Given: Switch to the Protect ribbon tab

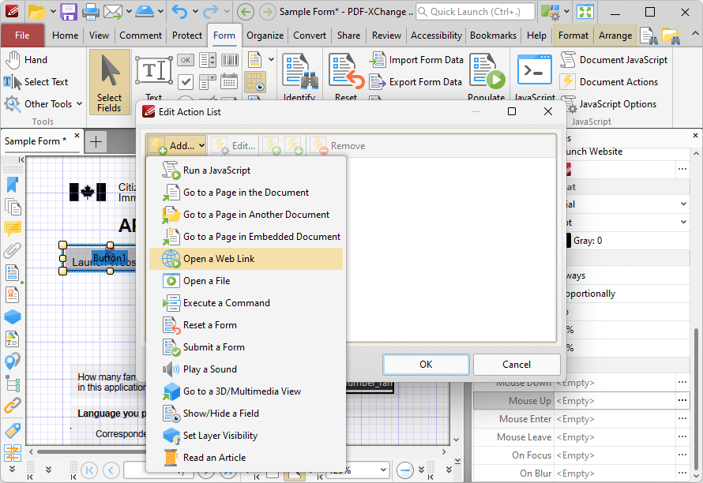Looking at the screenshot, I should click(x=187, y=36).
